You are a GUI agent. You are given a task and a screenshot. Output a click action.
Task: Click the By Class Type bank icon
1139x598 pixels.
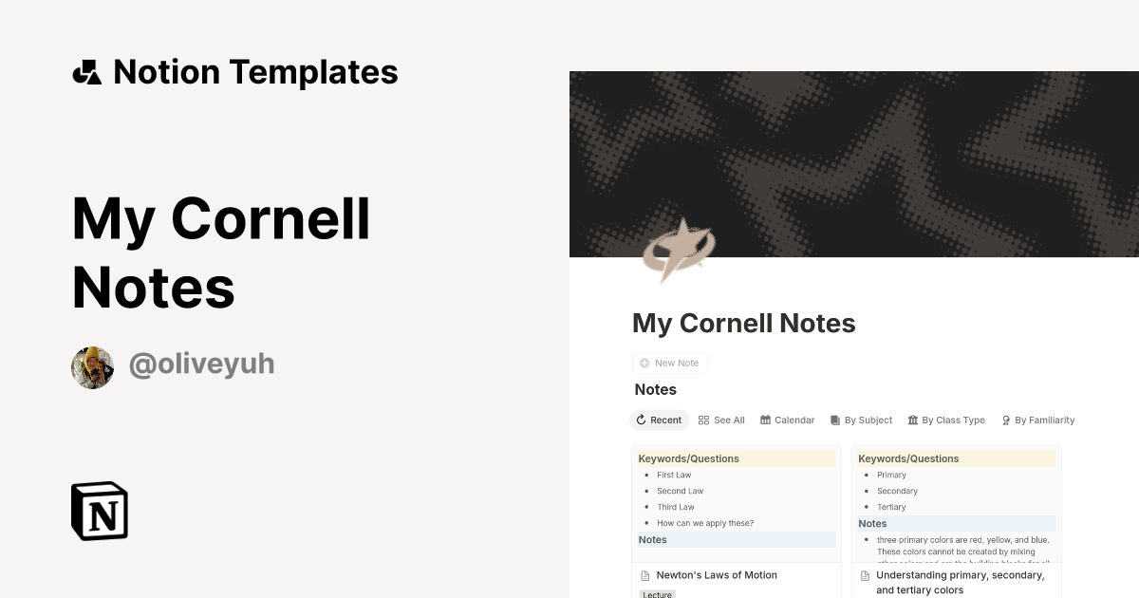[x=912, y=420]
